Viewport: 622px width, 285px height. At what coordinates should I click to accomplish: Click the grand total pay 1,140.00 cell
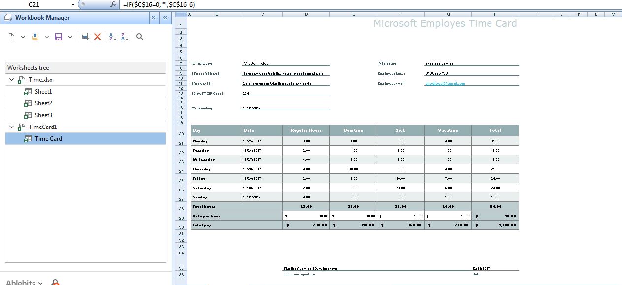click(x=495, y=225)
